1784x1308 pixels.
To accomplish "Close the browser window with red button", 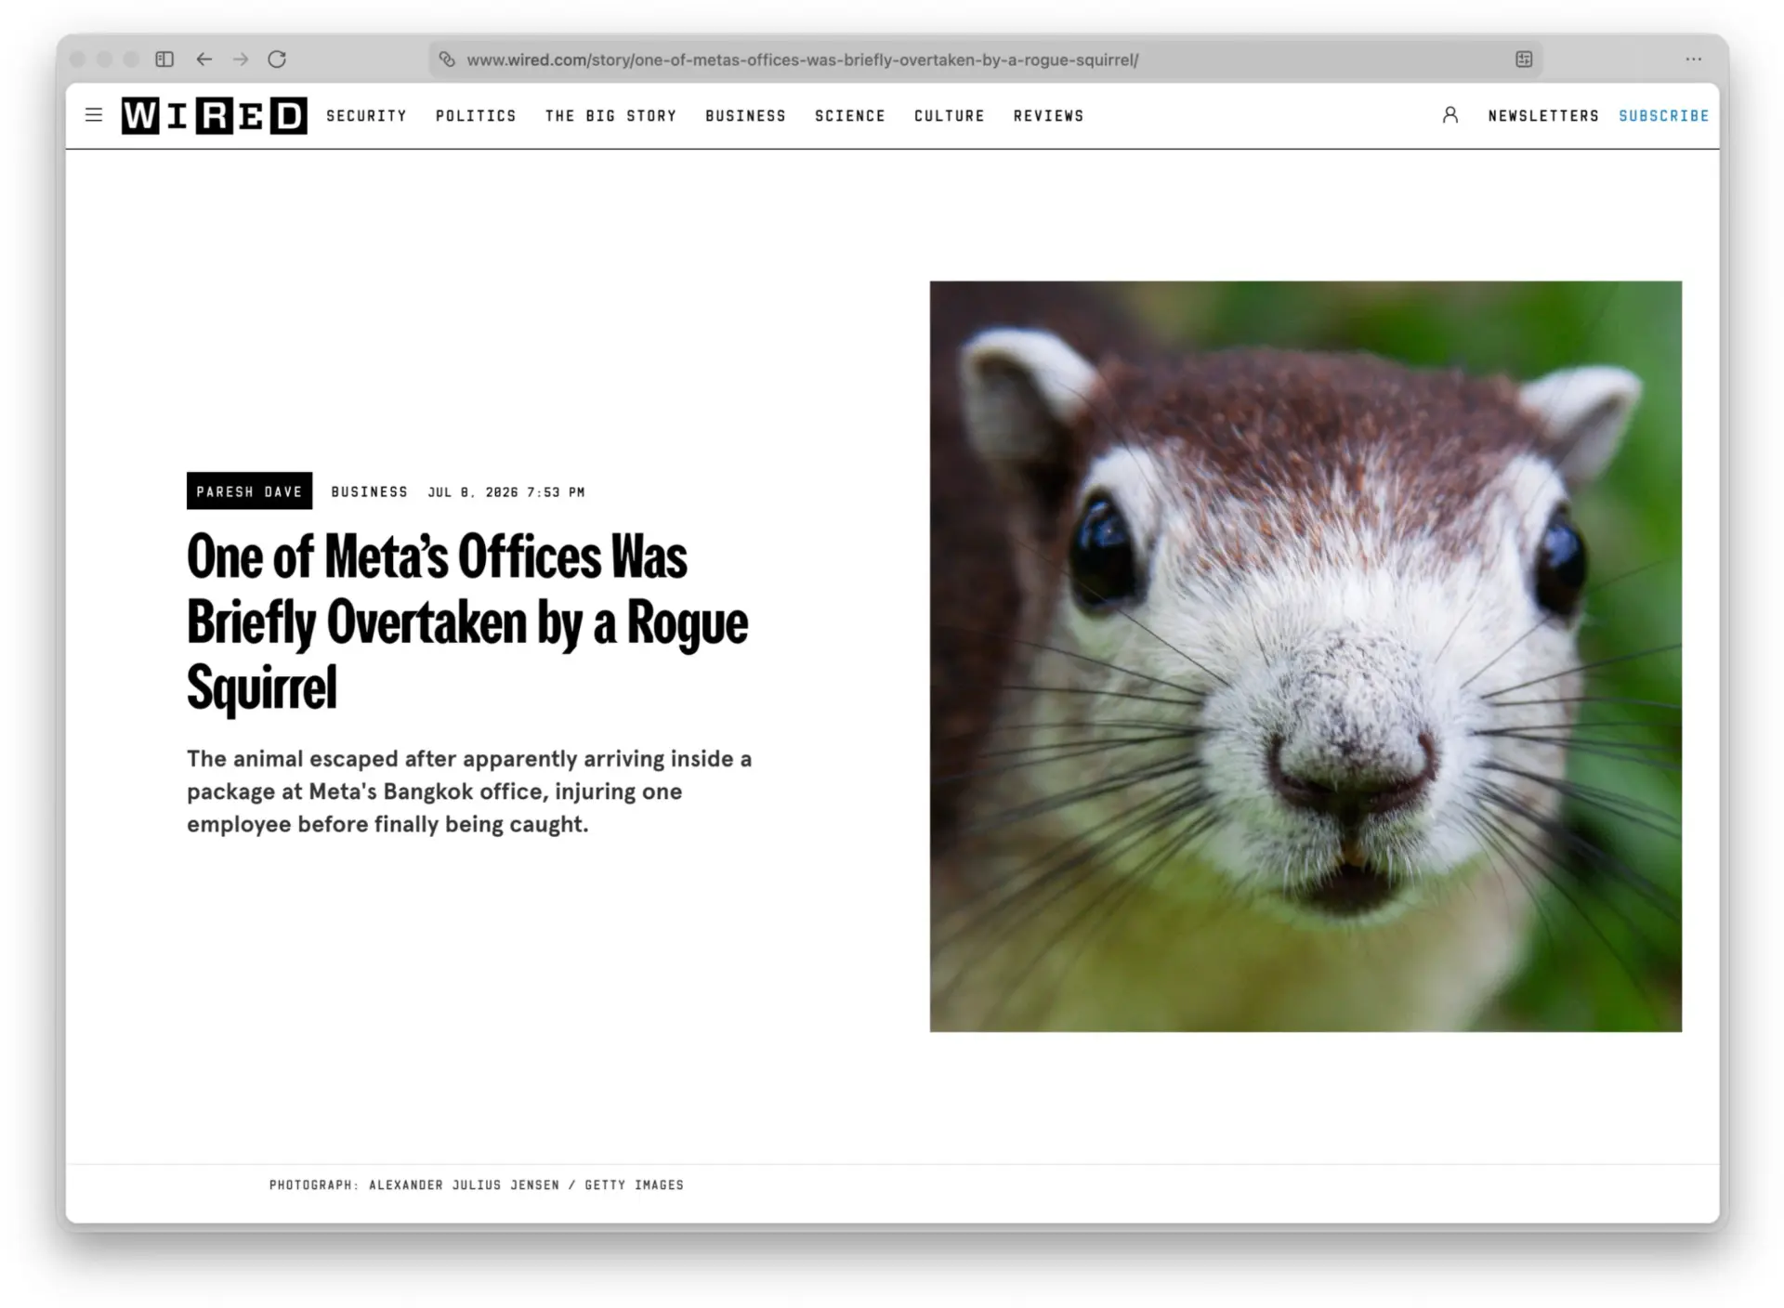I will 78,59.
